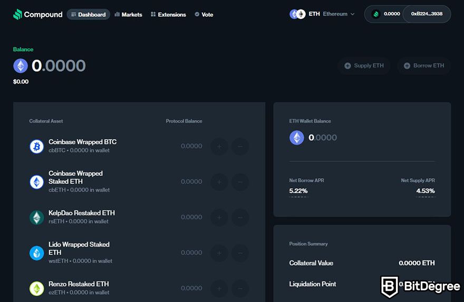The image size is (464, 302).
Task: Click the network chevron arrow
Action: [352, 14]
